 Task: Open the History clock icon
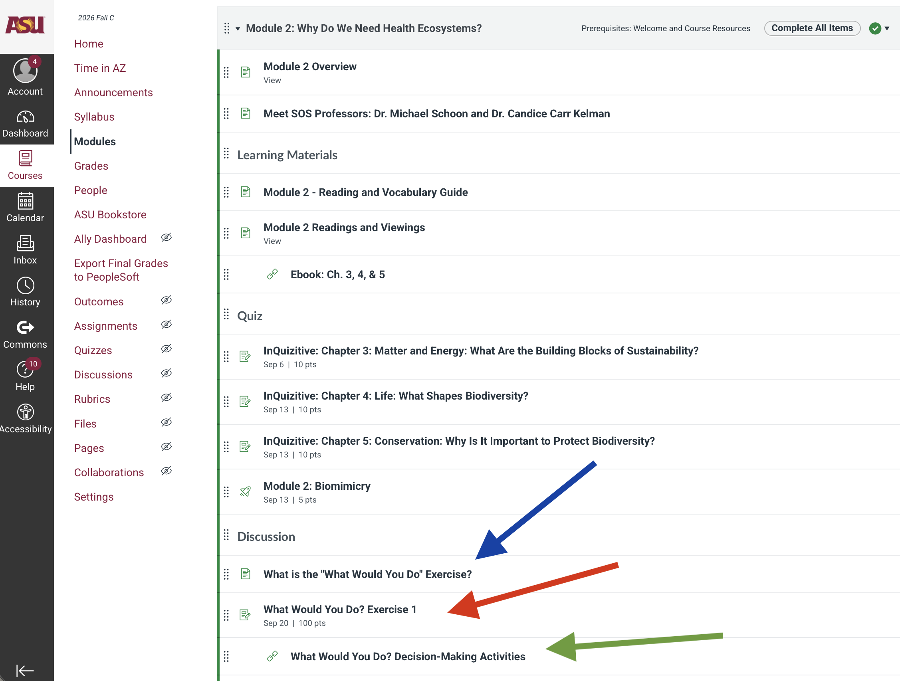25,292
